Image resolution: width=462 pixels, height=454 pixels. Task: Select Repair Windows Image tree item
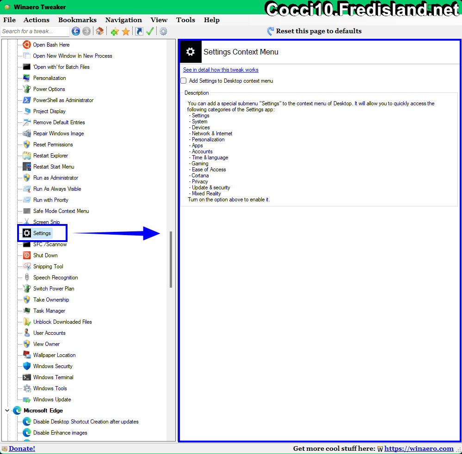click(x=59, y=133)
